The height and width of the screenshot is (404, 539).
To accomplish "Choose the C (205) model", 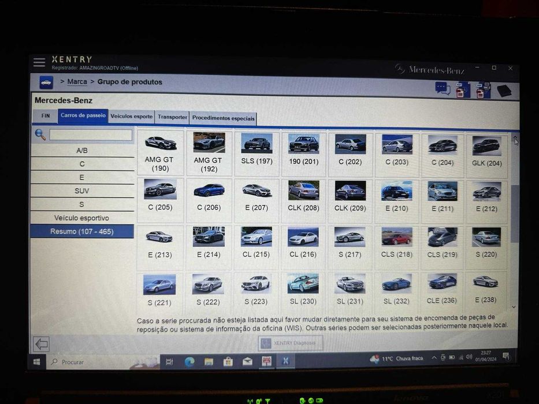I will (x=160, y=200).
